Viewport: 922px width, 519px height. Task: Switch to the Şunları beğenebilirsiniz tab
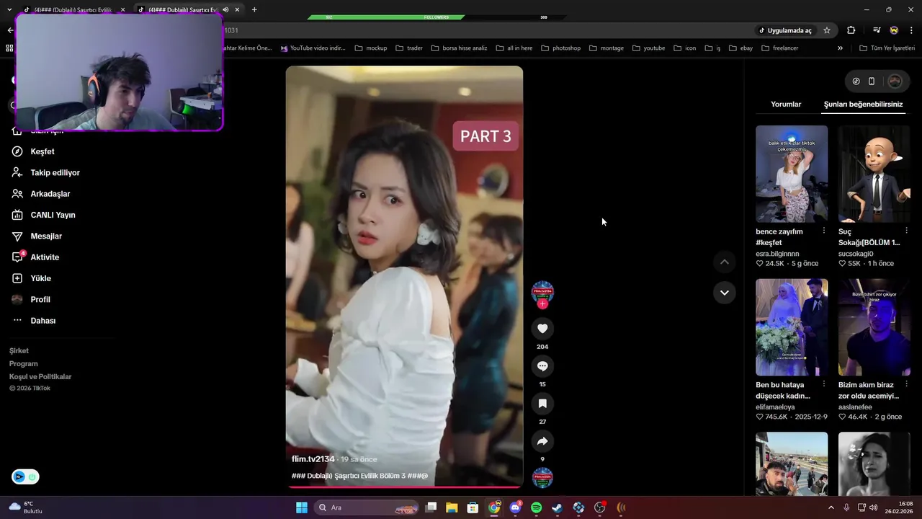[863, 105]
